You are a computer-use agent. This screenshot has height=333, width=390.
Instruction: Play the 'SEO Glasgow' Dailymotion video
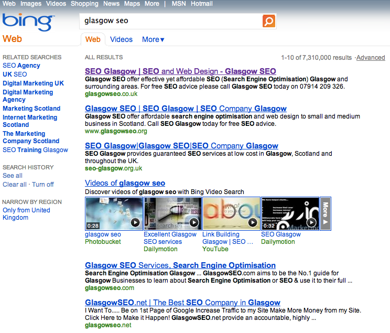click(x=290, y=213)
